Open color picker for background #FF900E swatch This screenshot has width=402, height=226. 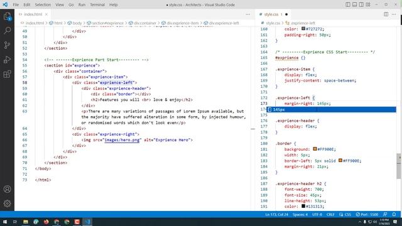[x=315, y=149]
